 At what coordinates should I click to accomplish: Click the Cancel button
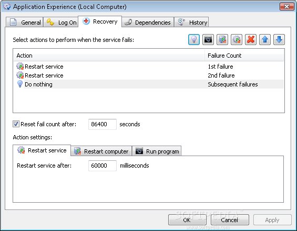coord(230,220)
